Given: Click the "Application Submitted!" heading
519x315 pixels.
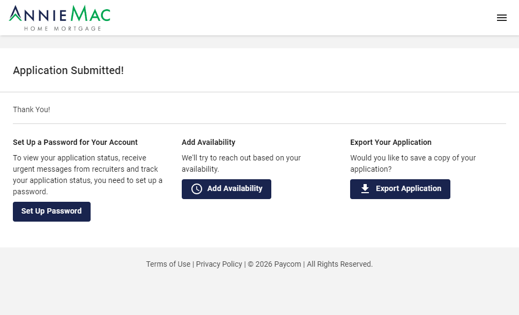Looking at the screenshot, I should coord(68,70).
